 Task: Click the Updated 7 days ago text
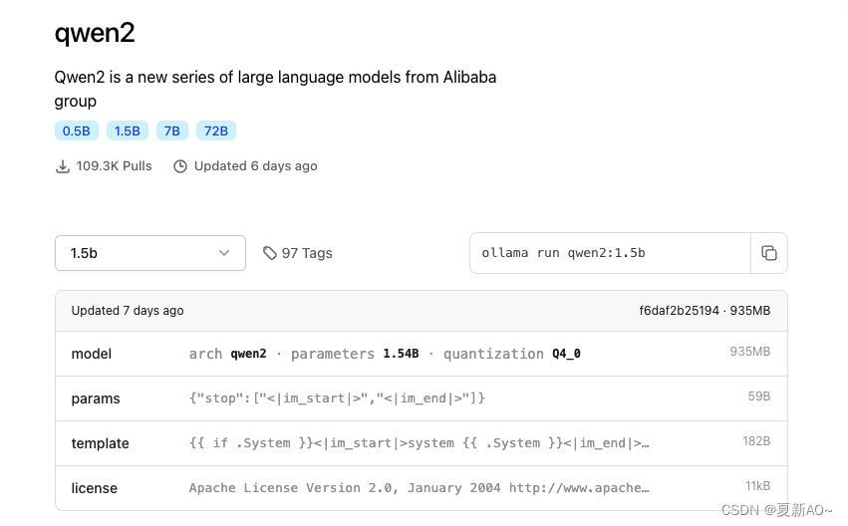pyautogui.click(x=128, y=310)
